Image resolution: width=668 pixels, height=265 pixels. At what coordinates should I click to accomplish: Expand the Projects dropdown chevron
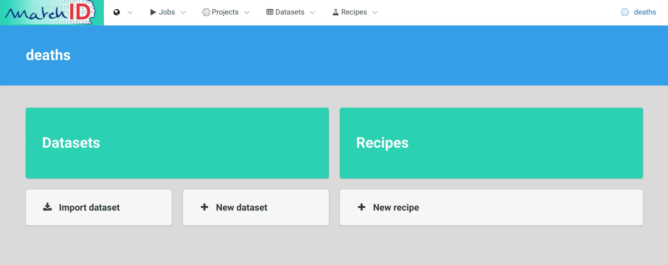click(x=247, y=12)
